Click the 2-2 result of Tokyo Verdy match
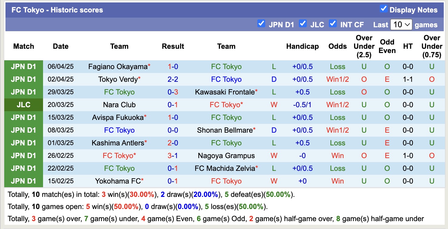 tap(173, 79)
